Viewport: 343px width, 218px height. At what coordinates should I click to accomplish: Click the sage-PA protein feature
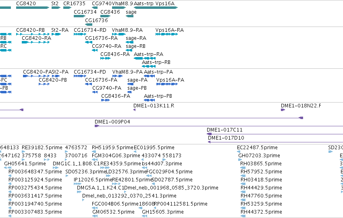point(130,84)
